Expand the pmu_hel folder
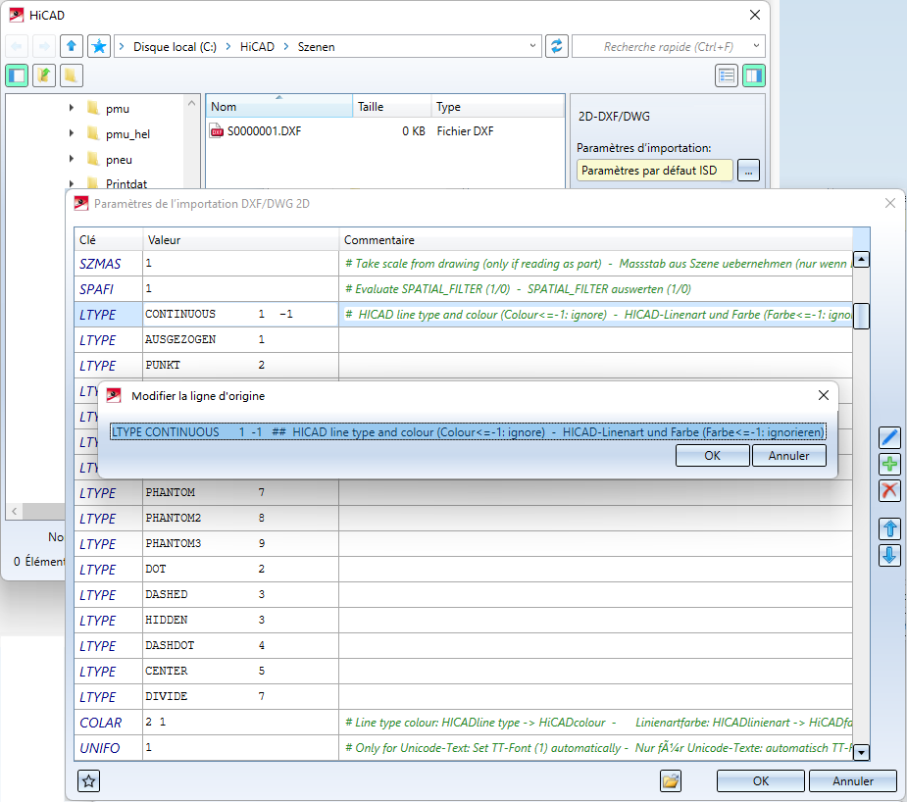 [72, 133]
